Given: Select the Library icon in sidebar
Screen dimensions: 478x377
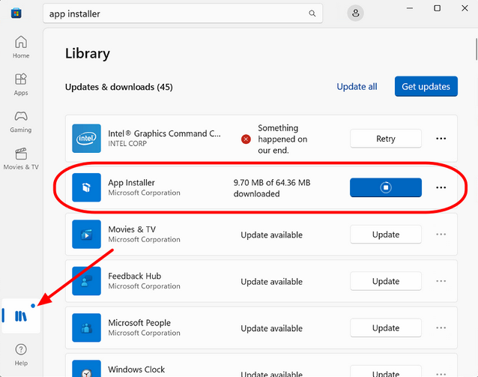Looking at the screenshot, I should pyautogui.click(x=21, y=316).
